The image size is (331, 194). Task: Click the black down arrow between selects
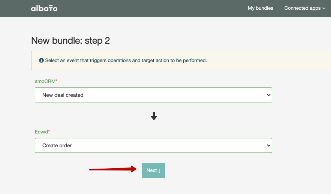pyautogui.click(x=154, y=117)
